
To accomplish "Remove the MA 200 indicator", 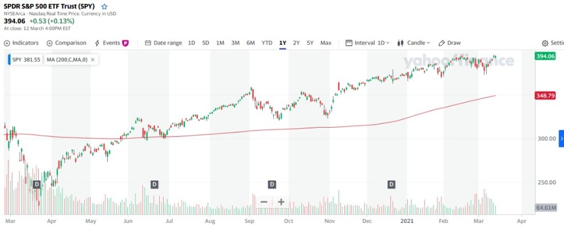I will pos(93,59).
